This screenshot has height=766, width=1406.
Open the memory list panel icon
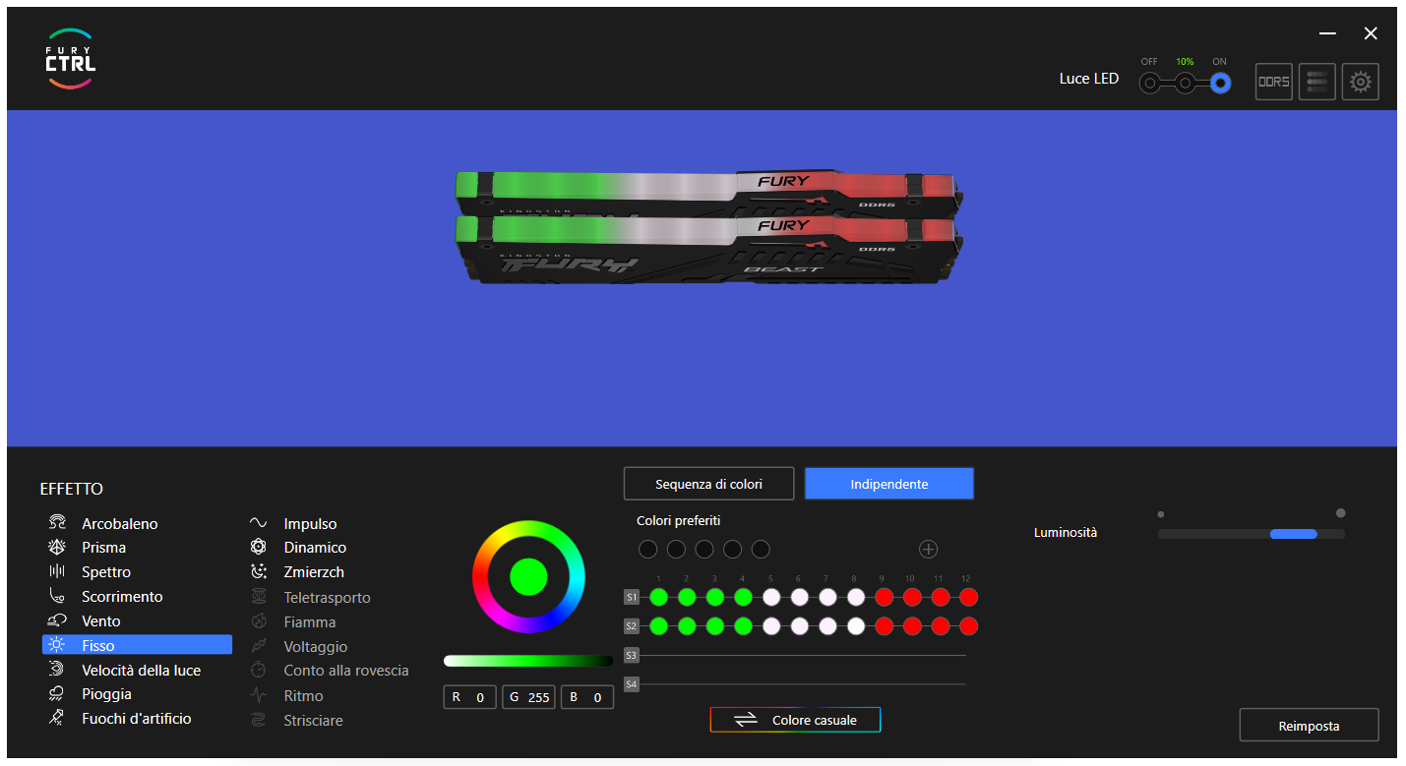click(1317, 82)
